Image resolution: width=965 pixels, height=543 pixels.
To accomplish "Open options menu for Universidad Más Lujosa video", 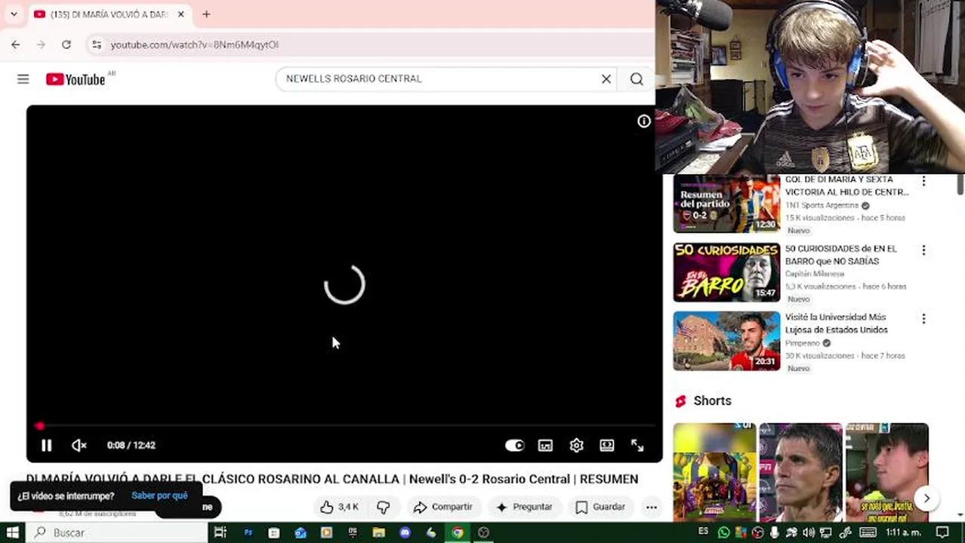I will pos(923,318).
